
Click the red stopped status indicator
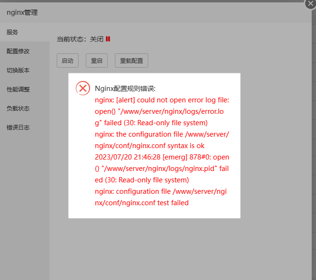point(108,39)
